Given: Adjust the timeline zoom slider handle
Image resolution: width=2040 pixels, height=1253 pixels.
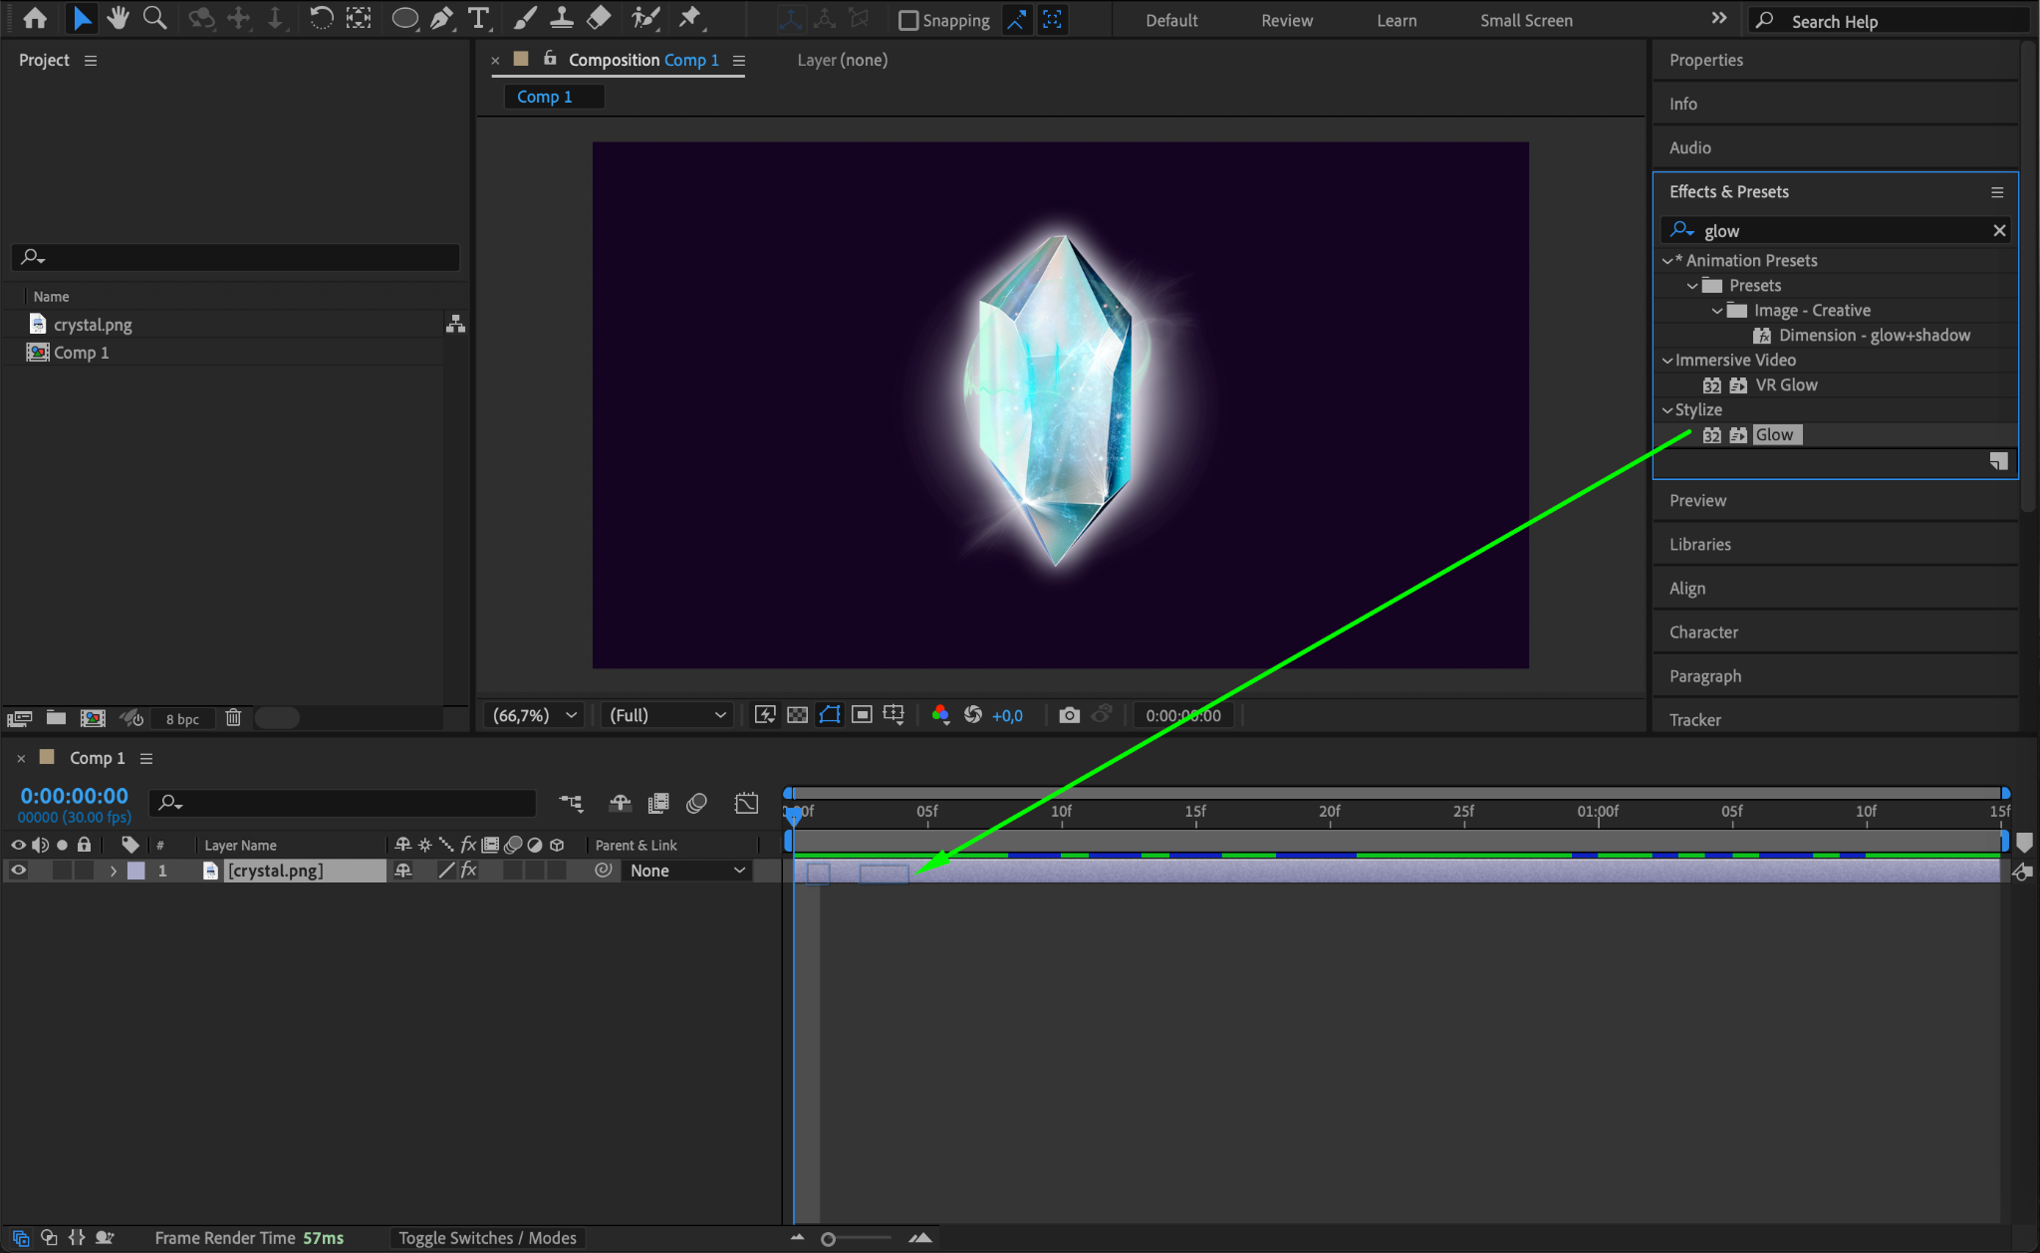Looking at the screenshot, I should click(x=828, y=1239).
